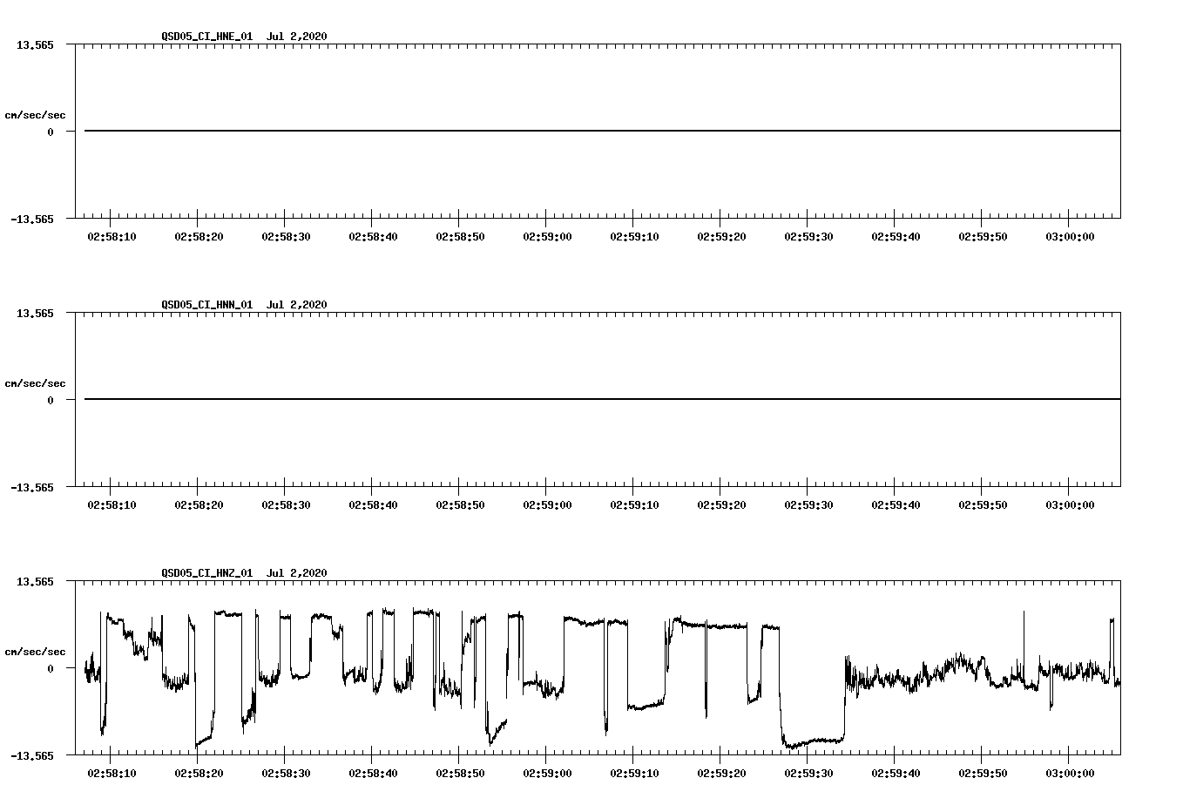Click the 0 axis label of HNN plot
Image resolution: width=1183 pixels, height=805 pixels.
tap(51, 400)
